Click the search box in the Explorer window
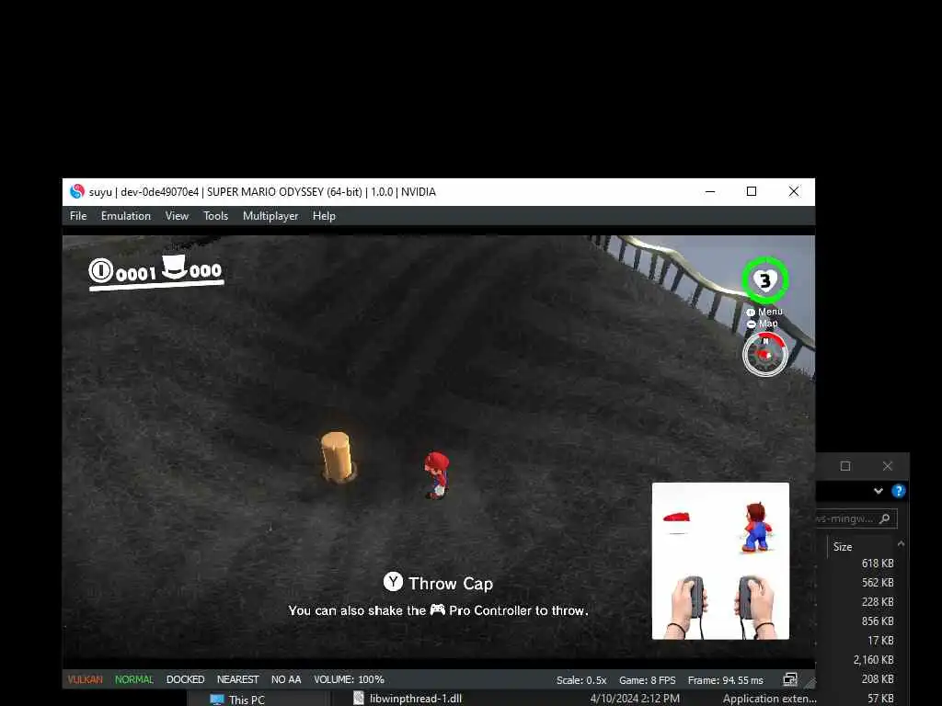 [856, 518]
